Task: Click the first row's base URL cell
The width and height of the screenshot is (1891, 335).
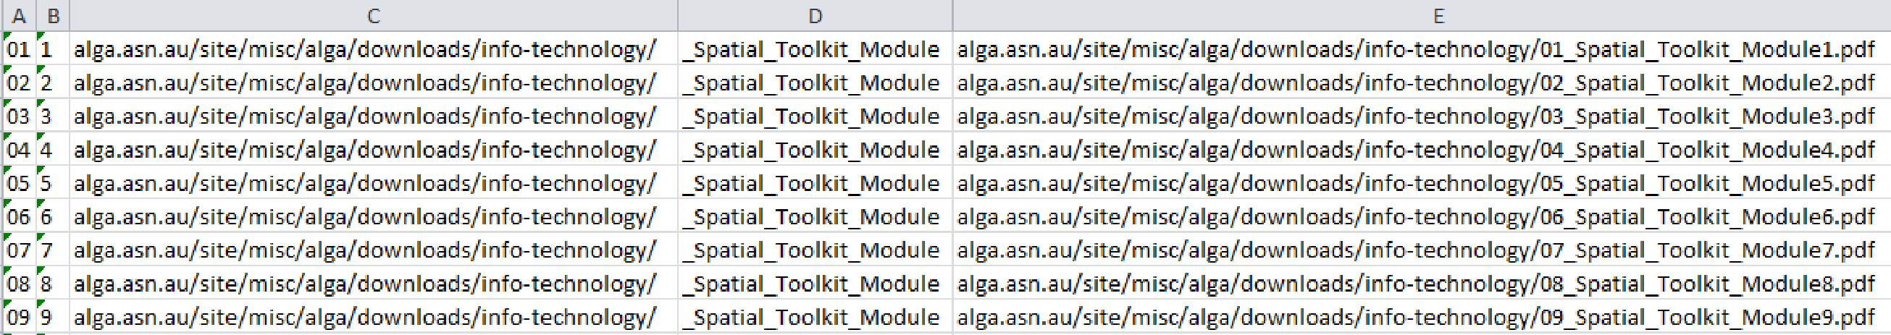Action: pyautogui.click(x=374, y=49)
